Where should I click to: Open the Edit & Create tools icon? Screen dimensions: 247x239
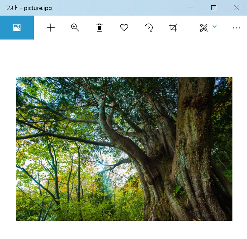coord(204,28)
